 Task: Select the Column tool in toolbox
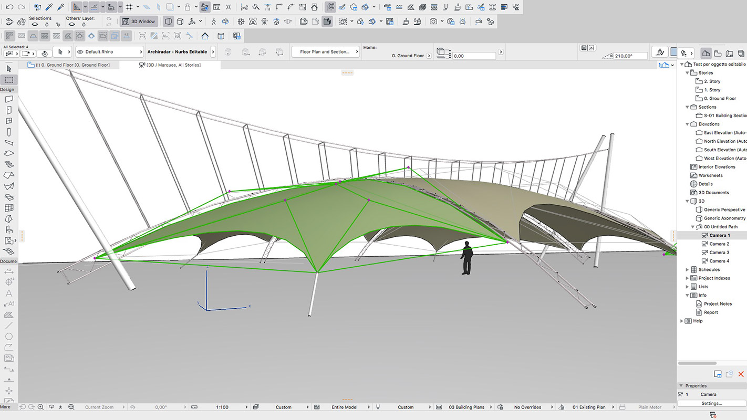[x=9, y=132]
